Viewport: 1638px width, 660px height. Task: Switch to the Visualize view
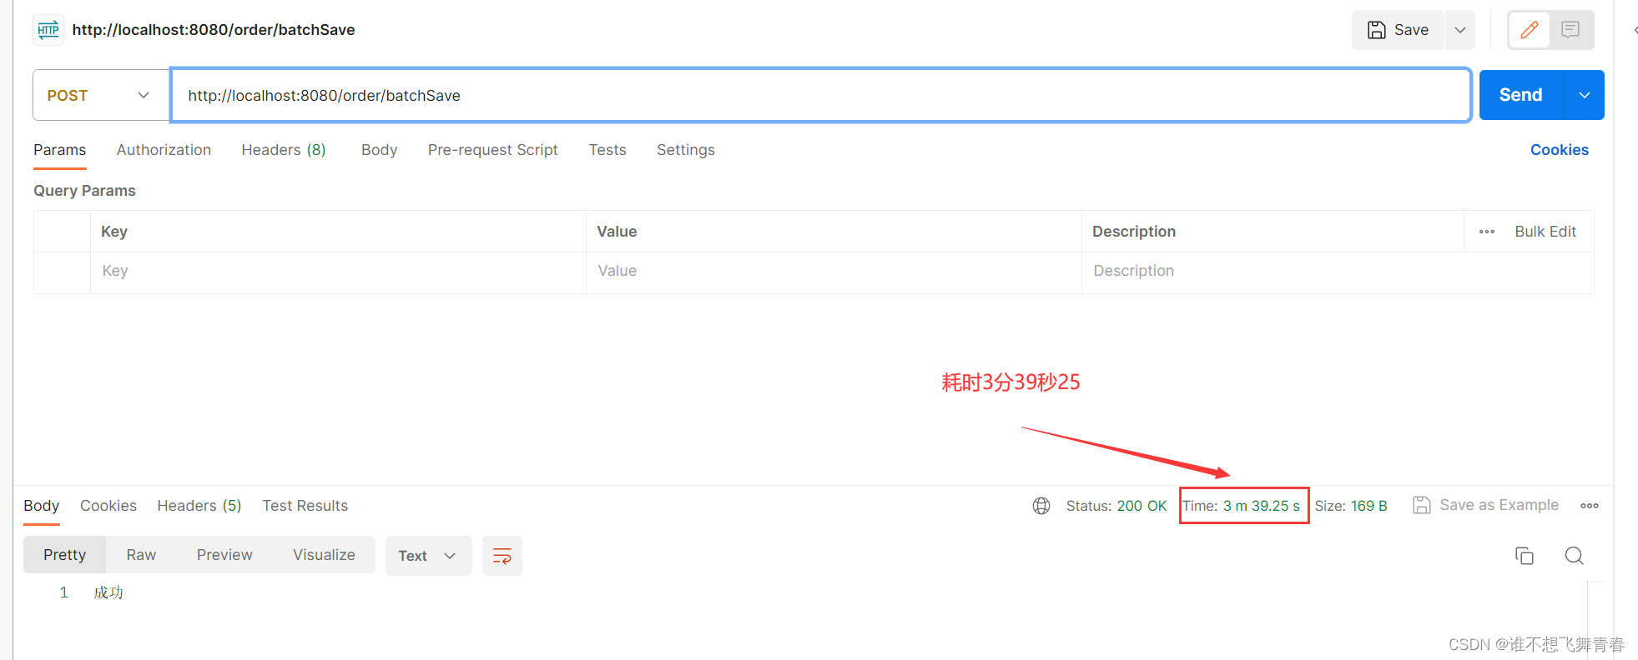tap(324, 555)
